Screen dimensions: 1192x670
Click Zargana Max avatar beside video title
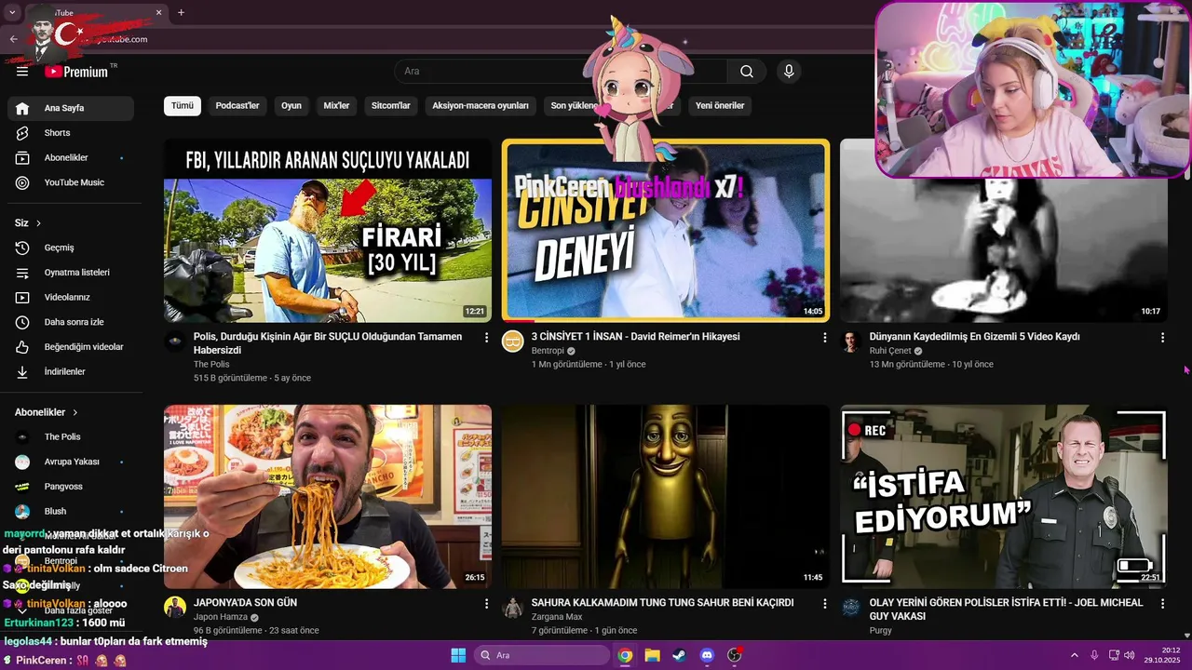pyautogui.click(x=513, y=608)
